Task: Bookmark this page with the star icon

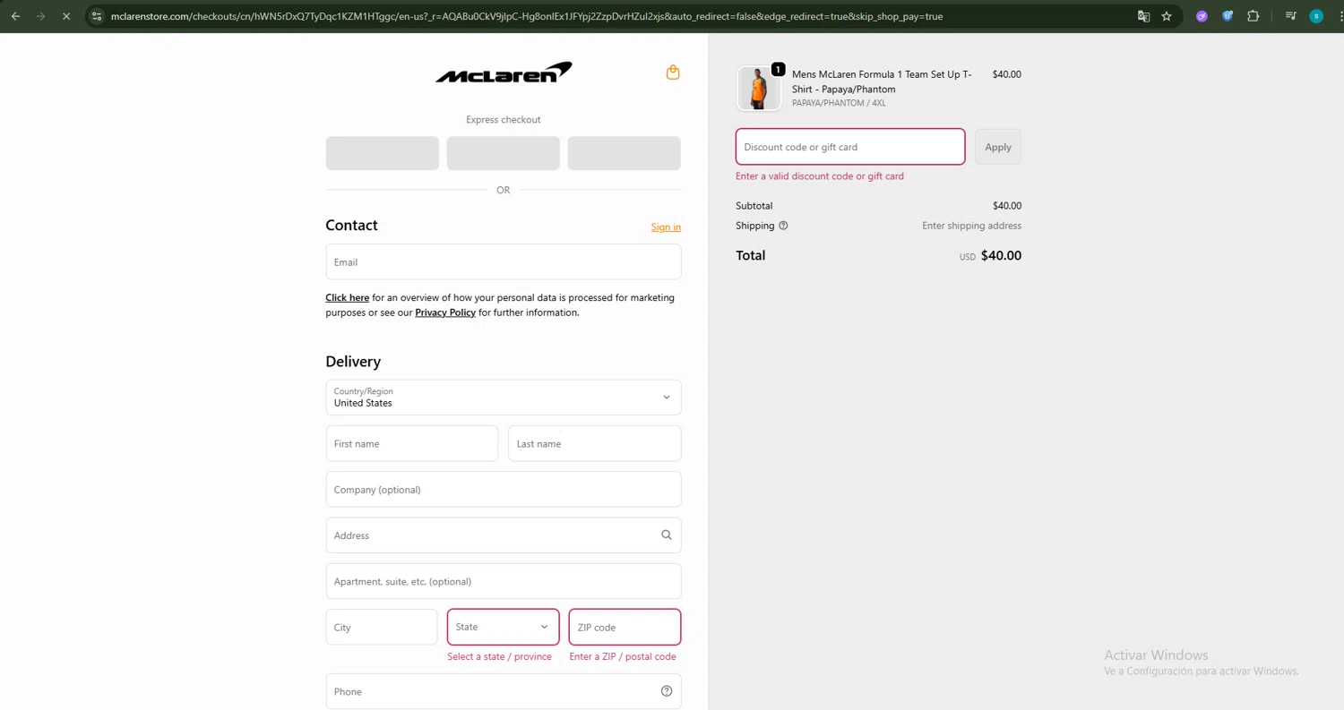Action: tap(1167, 16)
